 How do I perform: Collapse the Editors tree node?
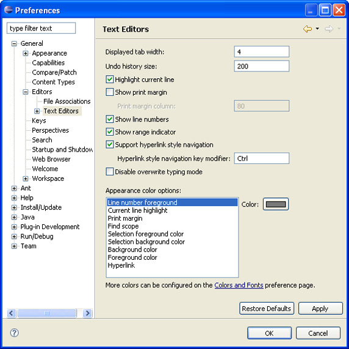pyautogui.click(x=26, y=92)
